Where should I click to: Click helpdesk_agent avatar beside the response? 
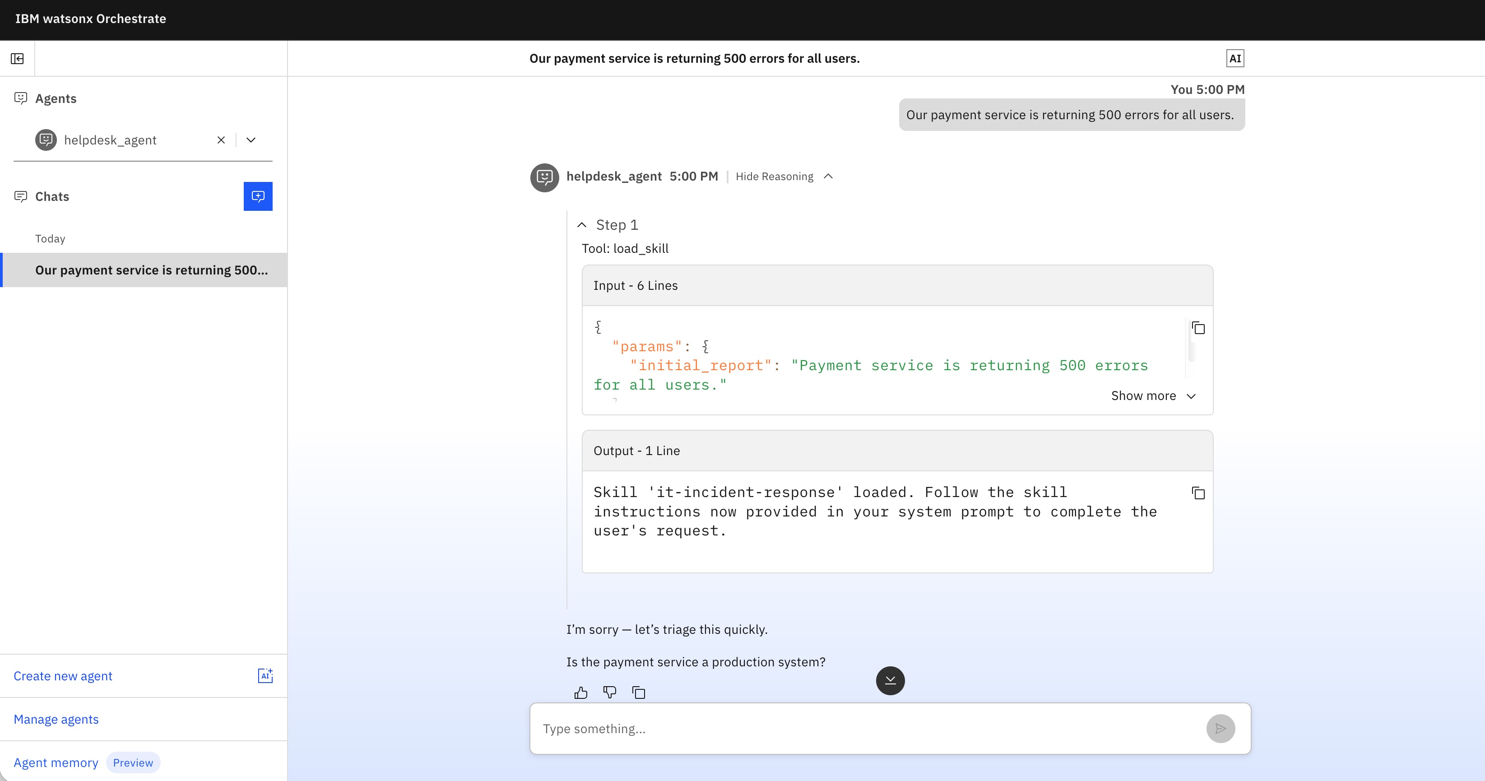pos(544,177)
